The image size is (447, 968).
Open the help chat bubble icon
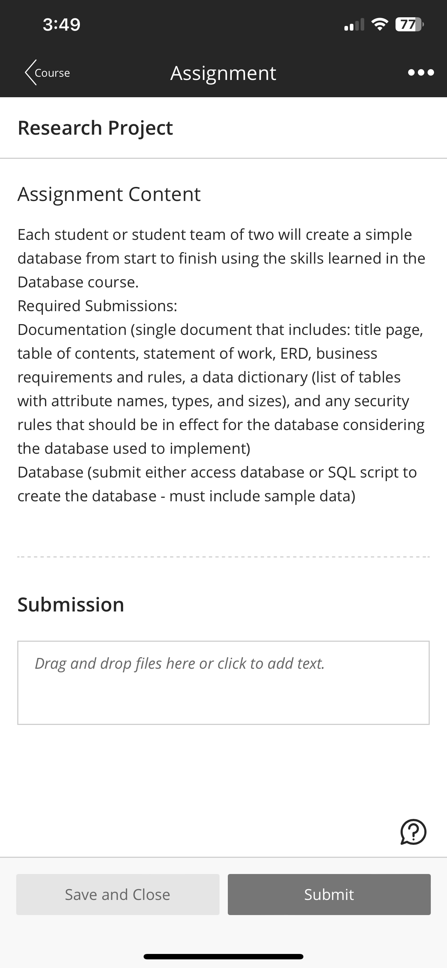point(413,832)
